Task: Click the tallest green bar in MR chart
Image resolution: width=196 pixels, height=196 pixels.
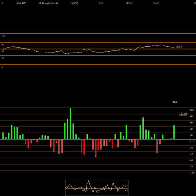Action: 71,123
